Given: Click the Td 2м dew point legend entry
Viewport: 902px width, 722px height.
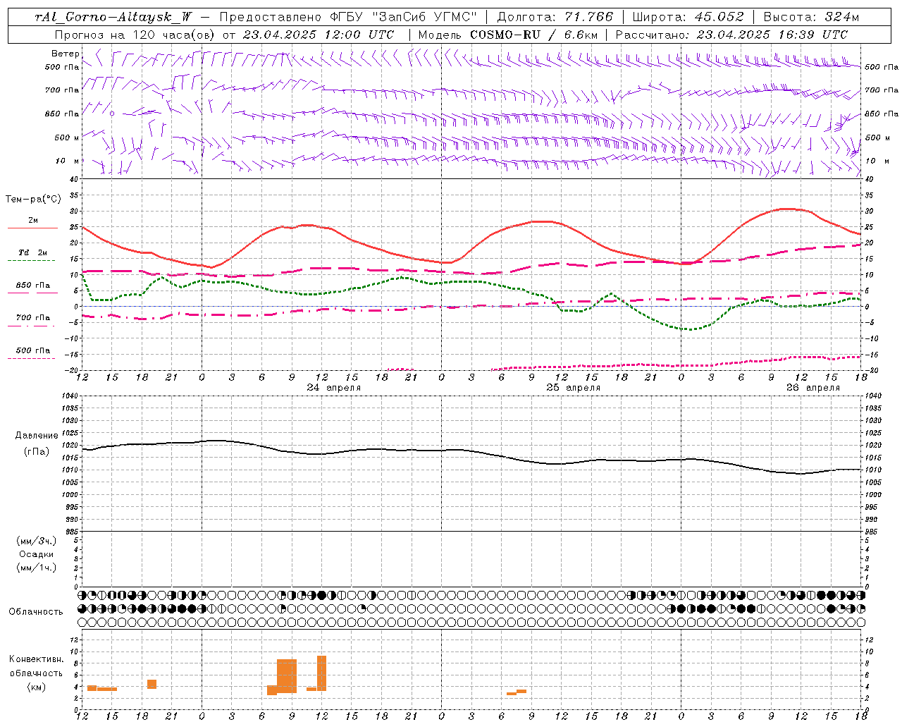Looking at the screenshot, I should [32, 255].
